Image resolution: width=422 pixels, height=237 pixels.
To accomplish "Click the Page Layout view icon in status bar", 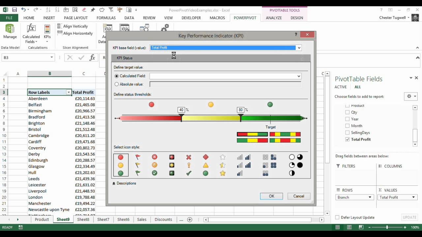I will coord(349,227).
